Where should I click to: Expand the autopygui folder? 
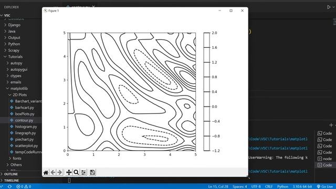pyautogui.click(x=7, y=69)
